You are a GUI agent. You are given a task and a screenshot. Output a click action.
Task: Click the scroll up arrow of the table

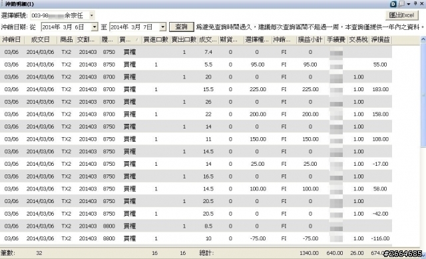(423, 39)
